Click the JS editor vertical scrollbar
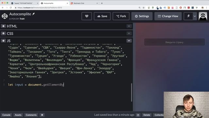The image size is (209, 118). pos(132,92)
